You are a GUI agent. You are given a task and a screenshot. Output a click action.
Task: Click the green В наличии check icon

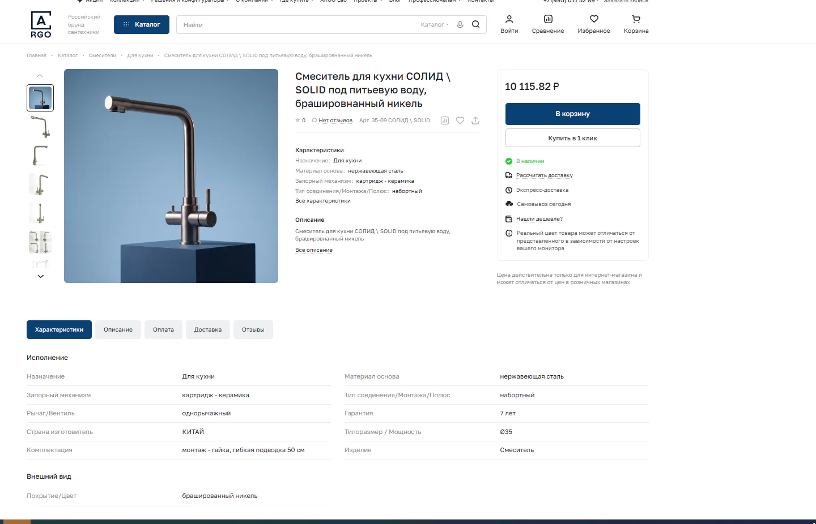tap(509, 161)
